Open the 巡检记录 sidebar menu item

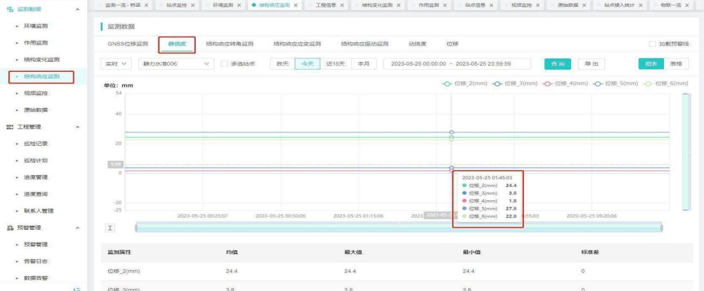coord(36,144)
